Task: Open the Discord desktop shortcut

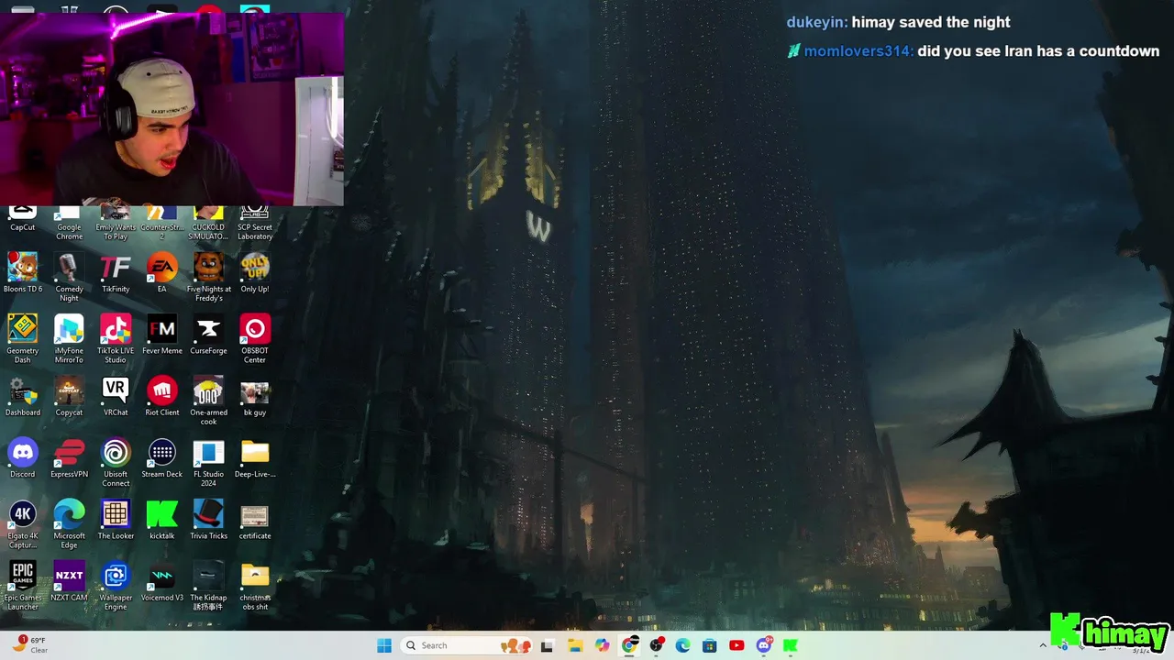Action: click(23, 458)
